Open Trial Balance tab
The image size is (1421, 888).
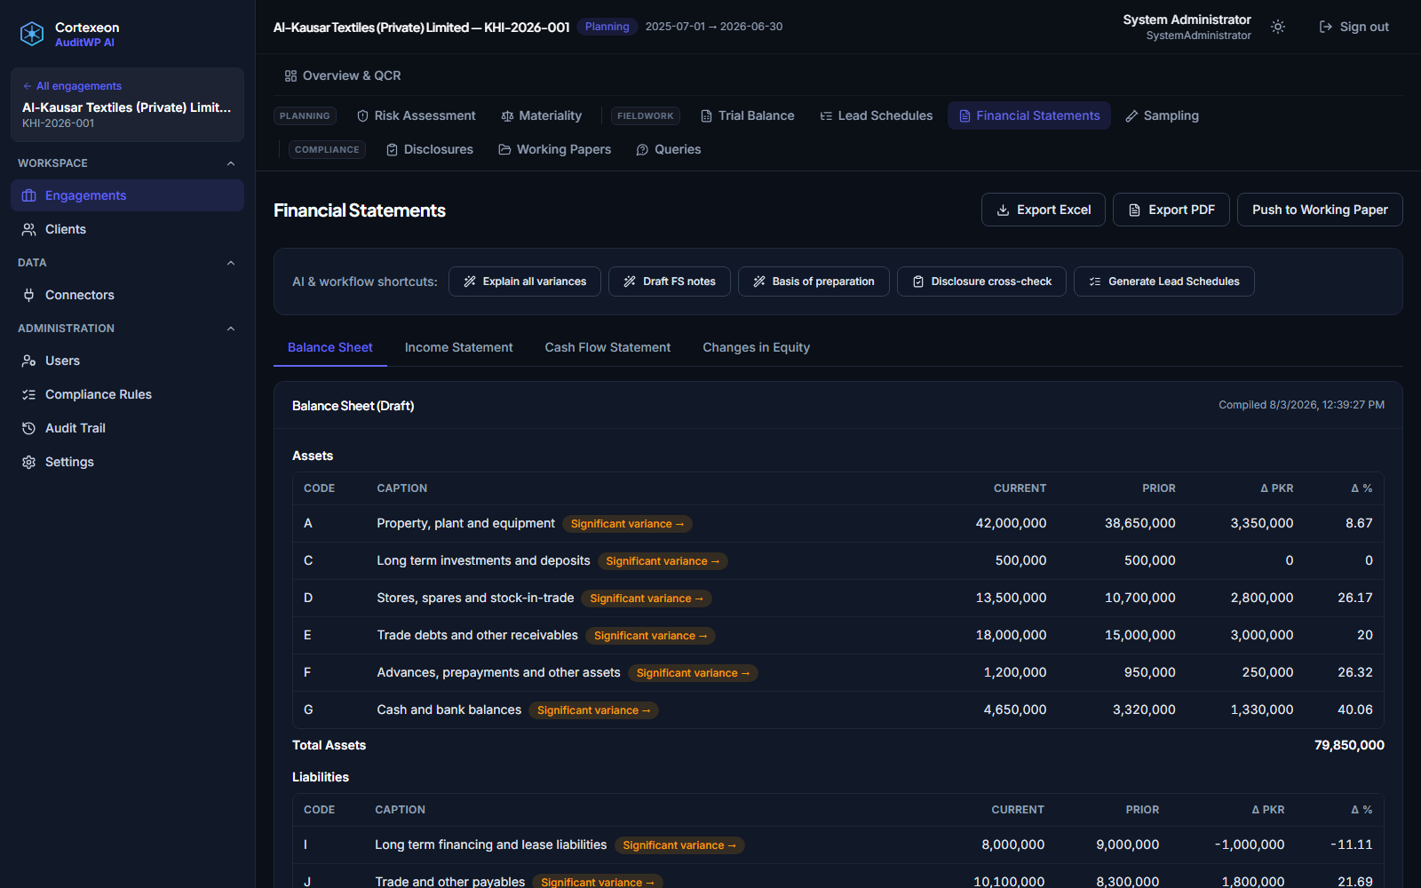747,115
